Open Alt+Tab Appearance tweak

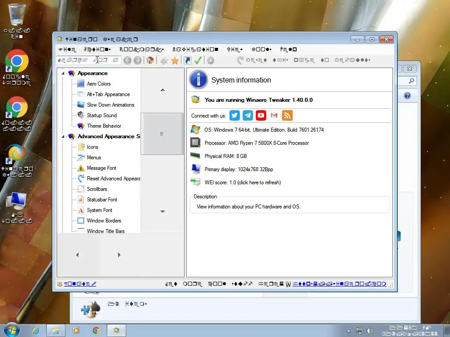click(x=108, y=94)
